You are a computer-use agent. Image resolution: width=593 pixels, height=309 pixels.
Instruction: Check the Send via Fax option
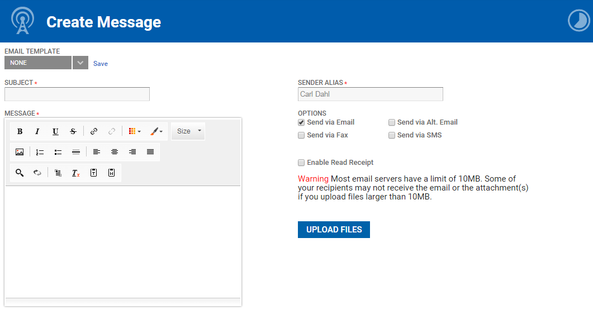click(x=301, y=135)
